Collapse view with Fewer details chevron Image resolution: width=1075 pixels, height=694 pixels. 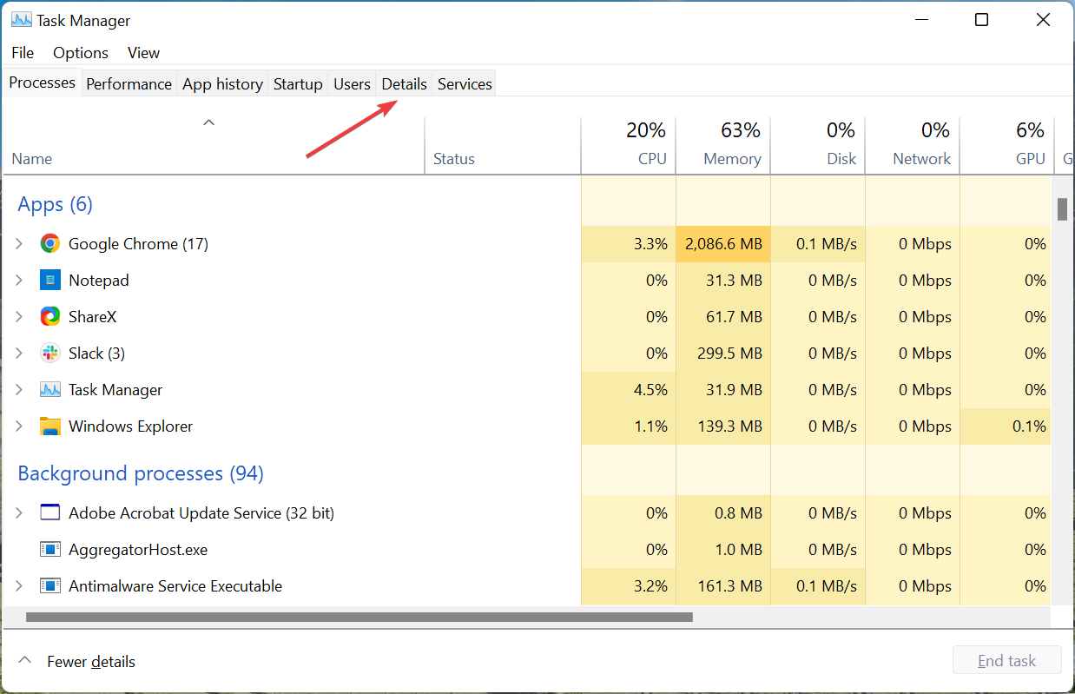pyautogui.click(x=24, y=661)
